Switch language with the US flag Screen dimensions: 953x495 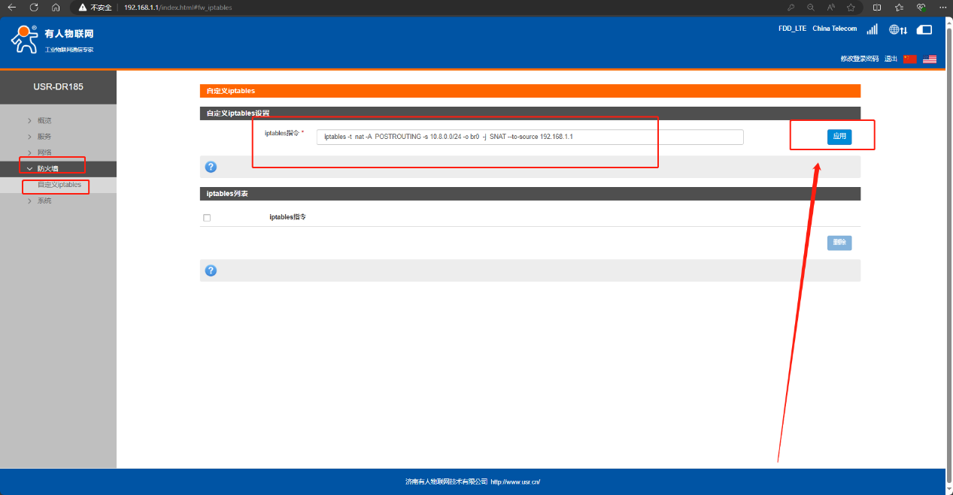point(930,59)
